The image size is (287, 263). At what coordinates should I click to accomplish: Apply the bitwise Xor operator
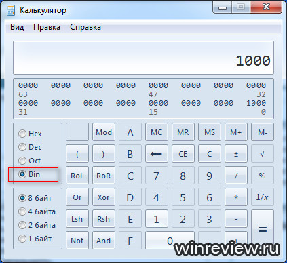coord(104,197)
